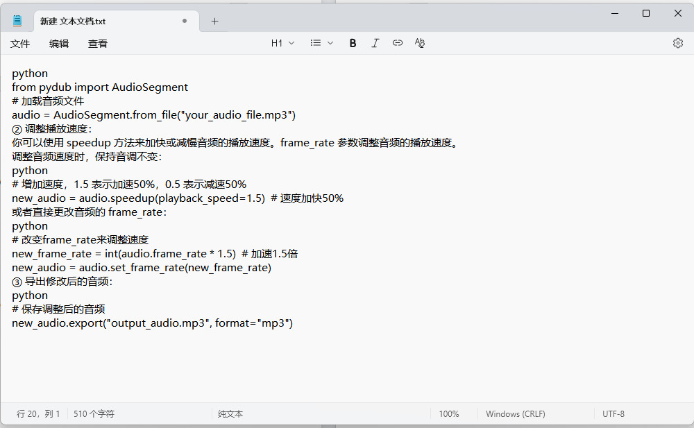Open the 编辑 menu

tap(59, 44)
